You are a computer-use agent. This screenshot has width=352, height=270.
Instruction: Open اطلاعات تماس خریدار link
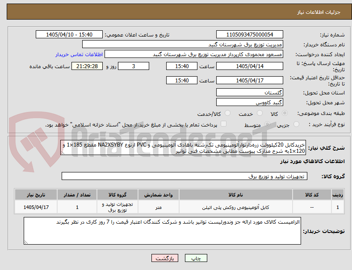coord(79,54)
